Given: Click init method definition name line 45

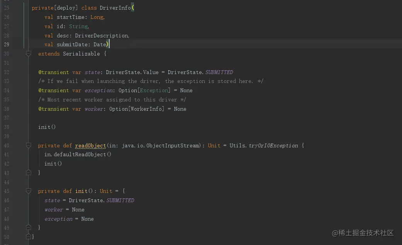Looking at the screenshot, I should pyautogui.click(x=81, y=191).
